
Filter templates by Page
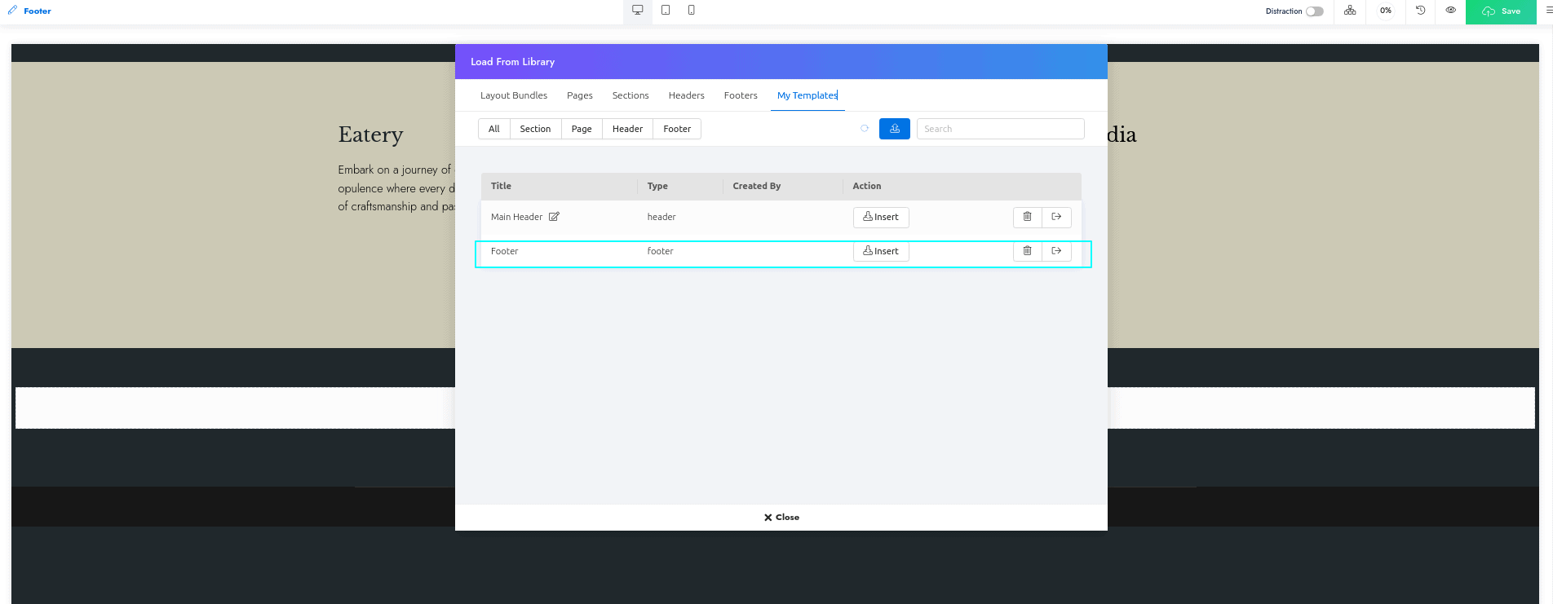click(x=582, y=129)
